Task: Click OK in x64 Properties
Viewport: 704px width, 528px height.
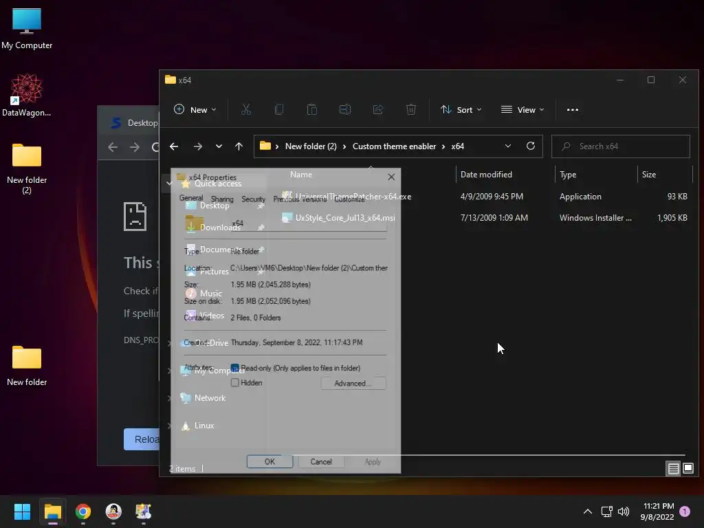Action: click(x=269, y=461)
